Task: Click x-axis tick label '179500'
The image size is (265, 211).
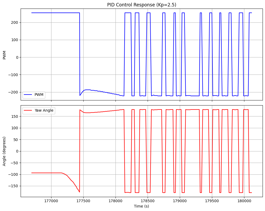Action: (x=212, y=201)
